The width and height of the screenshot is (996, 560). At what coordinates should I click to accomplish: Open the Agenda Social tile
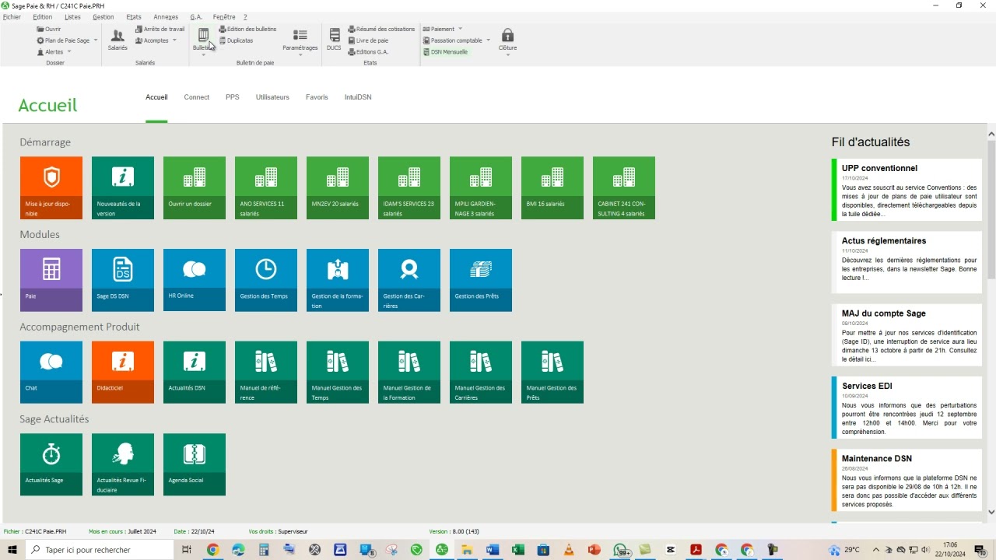click(195, 464)
